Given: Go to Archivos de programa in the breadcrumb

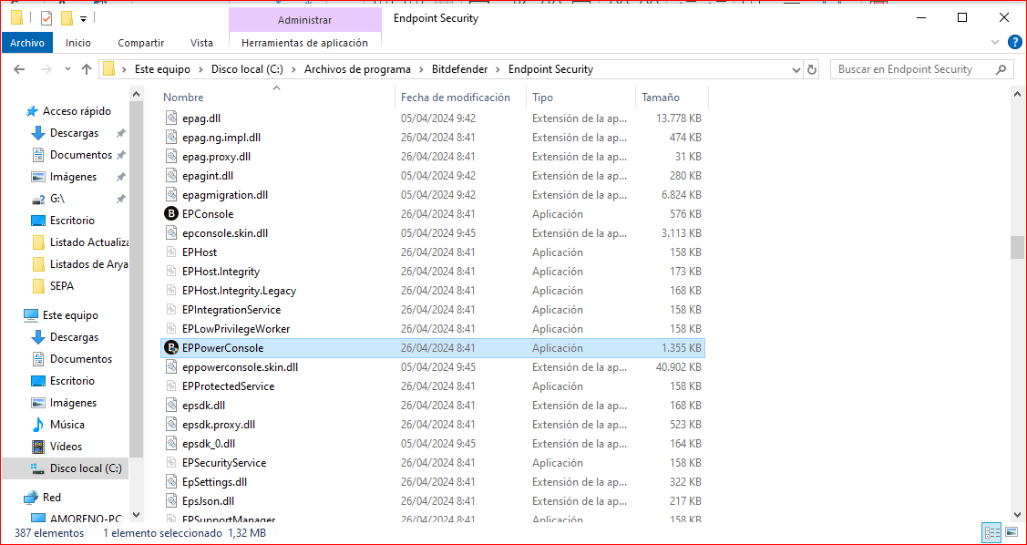Looking at the screenshot, I should tap(357, 69).
